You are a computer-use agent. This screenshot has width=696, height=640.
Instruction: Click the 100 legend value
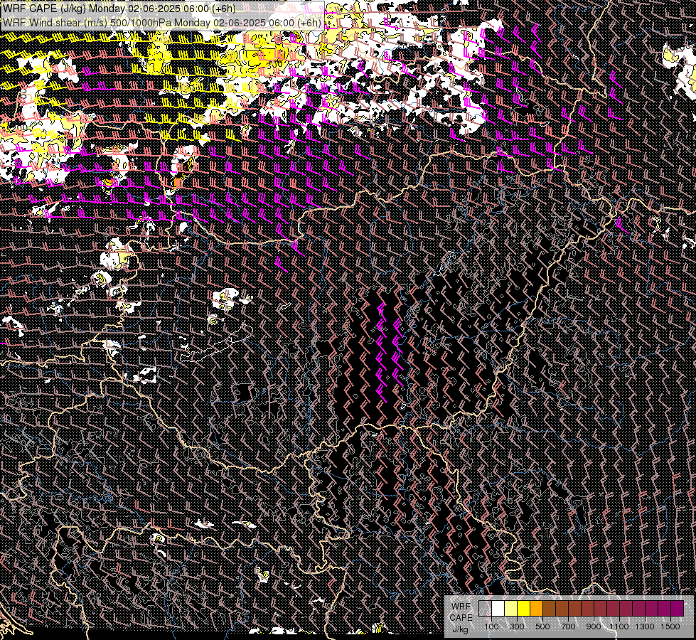tap(491, 626)
